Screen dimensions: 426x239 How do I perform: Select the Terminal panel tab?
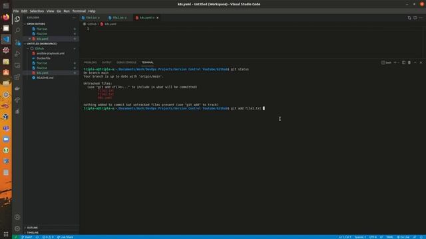[148, 62]
